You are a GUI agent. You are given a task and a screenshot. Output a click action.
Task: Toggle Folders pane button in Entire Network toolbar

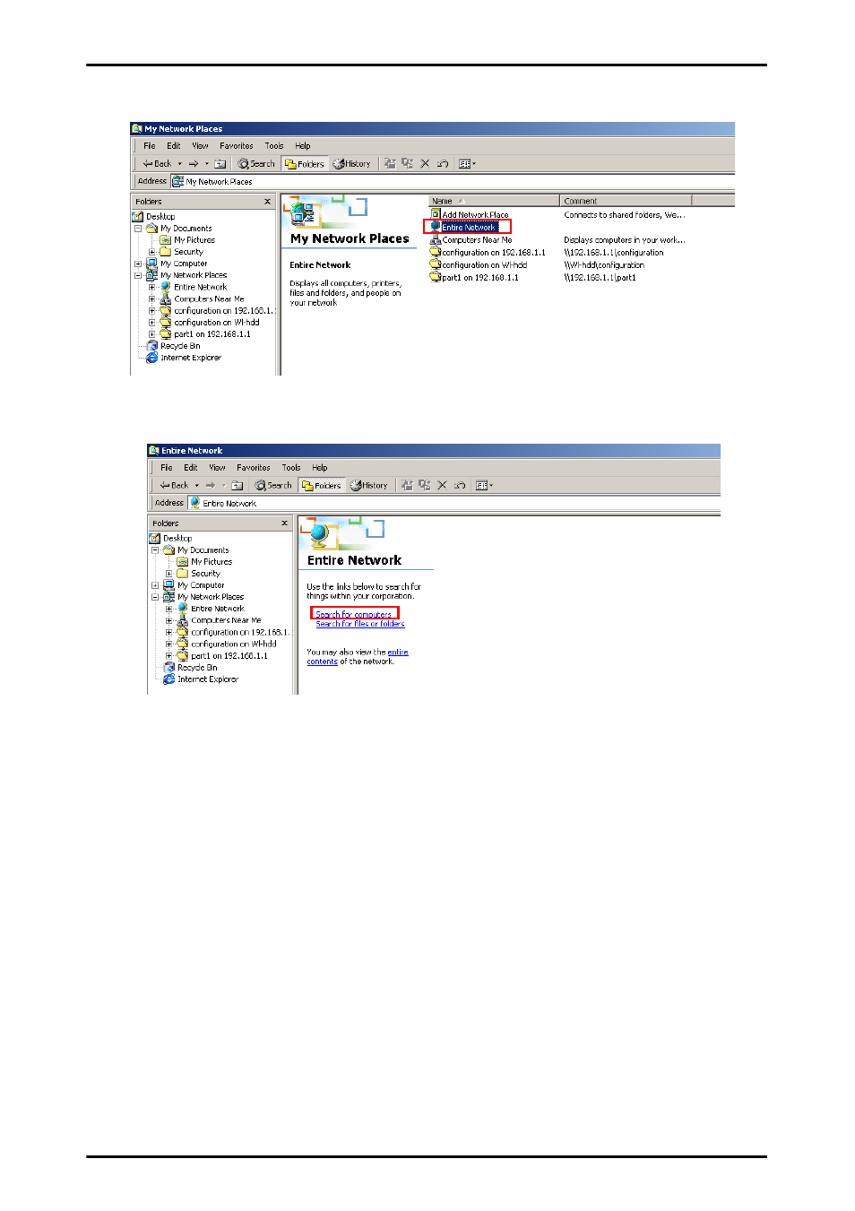coord(321,486)
